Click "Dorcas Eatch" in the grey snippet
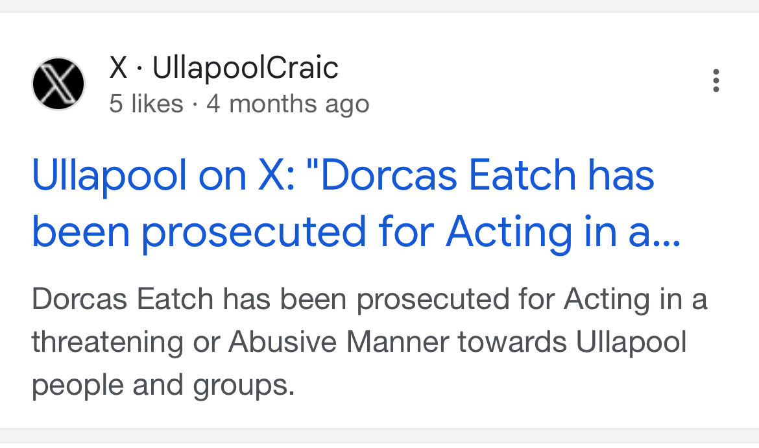The height and width of the screenshot is (448, 759). pos(122,299)
